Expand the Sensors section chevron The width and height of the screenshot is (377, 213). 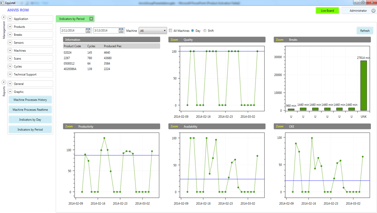point(10,43)
